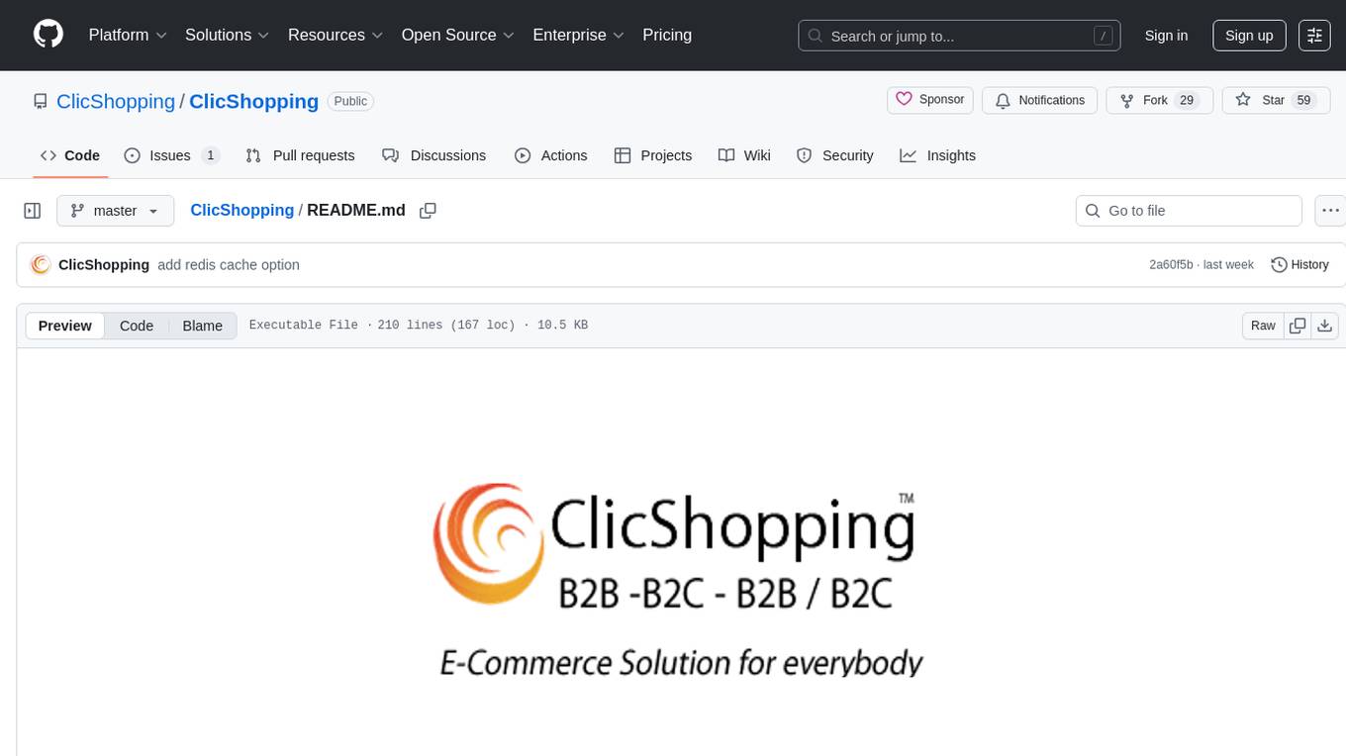Open more file actions menu
Screen dimensions: 1346x756
click(1330, 211)
